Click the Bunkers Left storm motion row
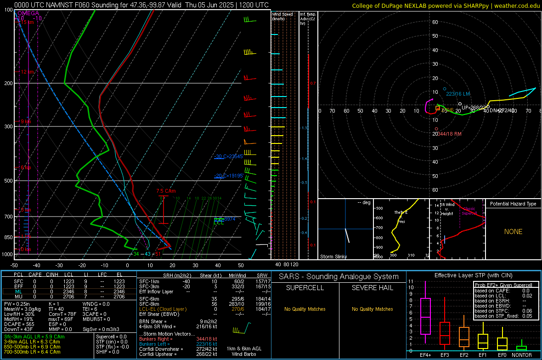The width and height of the screenshot is (542, 360). pos(178,344)
